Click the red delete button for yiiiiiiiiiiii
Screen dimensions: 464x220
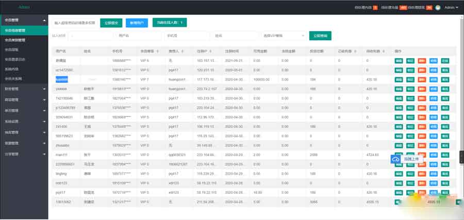pyautogui.click(x=422, y=89)
